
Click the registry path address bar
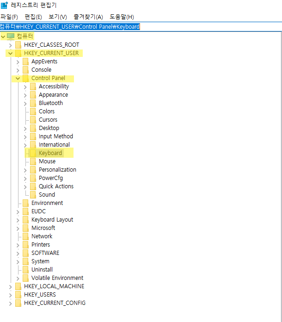click(141, 27)
